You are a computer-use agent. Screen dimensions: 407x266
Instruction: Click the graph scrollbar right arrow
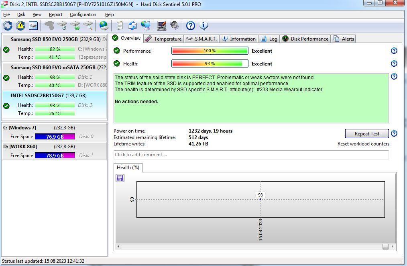click(x=392, y=247)
